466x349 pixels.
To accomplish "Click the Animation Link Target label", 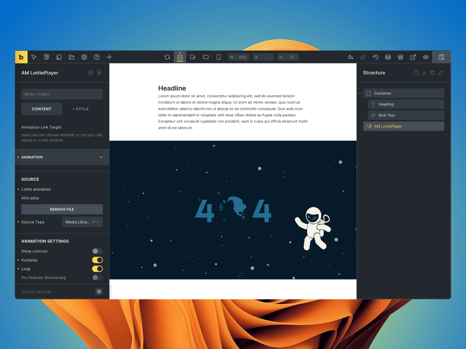I will [x=41, y=127].
